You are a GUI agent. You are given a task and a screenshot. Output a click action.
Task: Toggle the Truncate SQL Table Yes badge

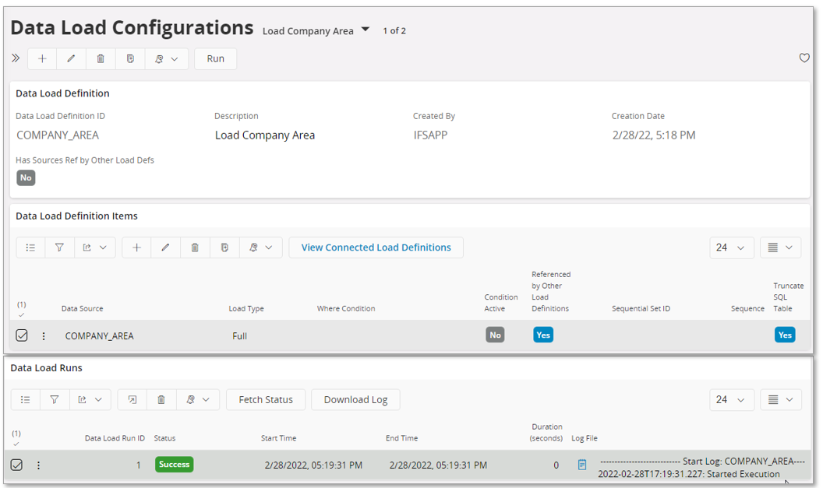[x=784, y=335]
